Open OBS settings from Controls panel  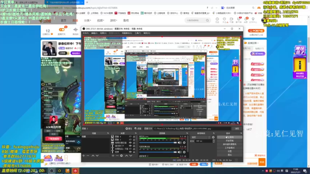coord(229,151)
